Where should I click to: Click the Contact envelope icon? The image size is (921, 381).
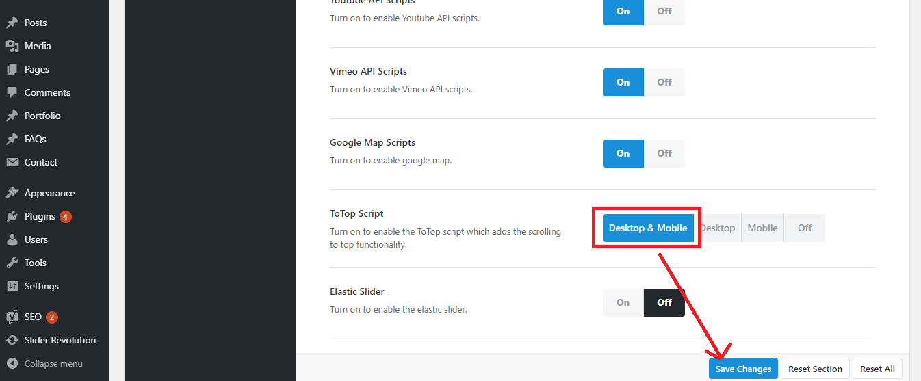pos(12,162)
